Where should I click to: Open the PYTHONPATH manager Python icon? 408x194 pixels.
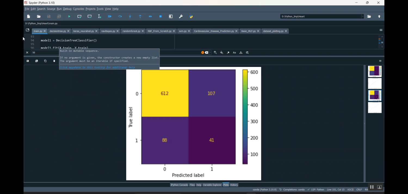click(x=191, y=17)
